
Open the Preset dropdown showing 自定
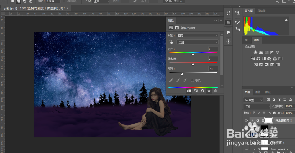(x=197, y=36)
